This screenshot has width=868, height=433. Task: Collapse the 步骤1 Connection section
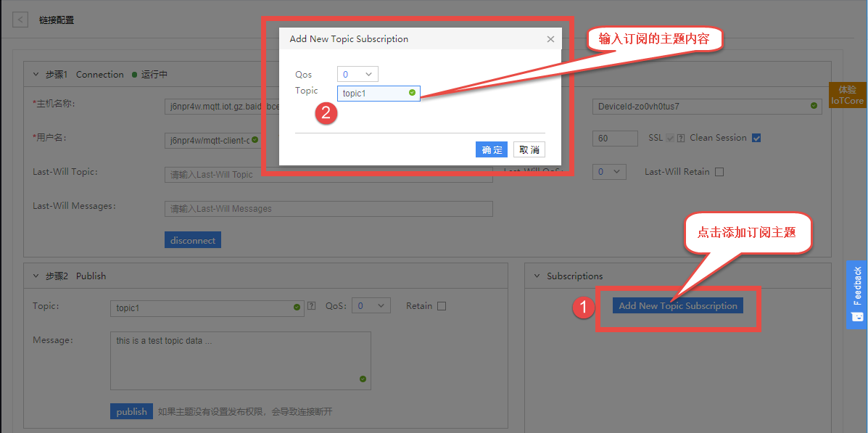36,74
